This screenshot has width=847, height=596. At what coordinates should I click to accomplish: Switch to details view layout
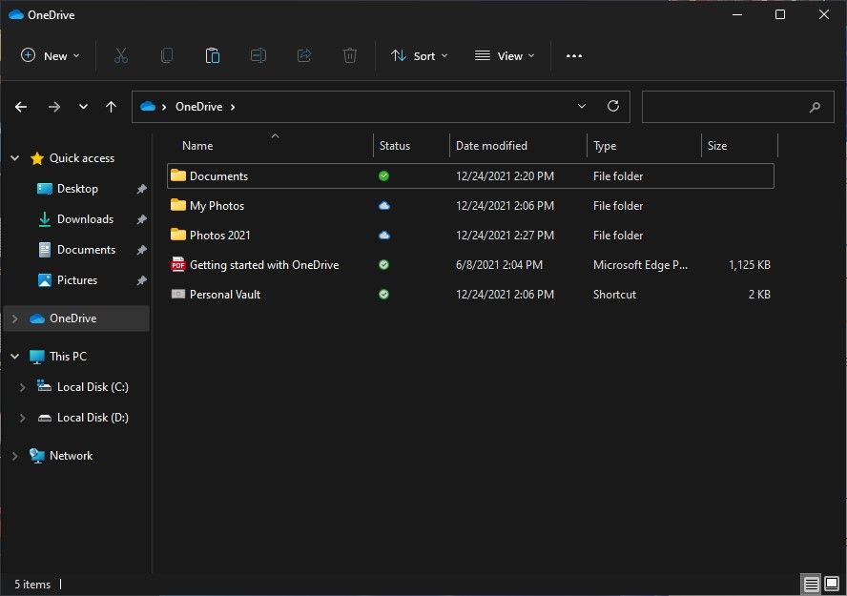point(810,583)
